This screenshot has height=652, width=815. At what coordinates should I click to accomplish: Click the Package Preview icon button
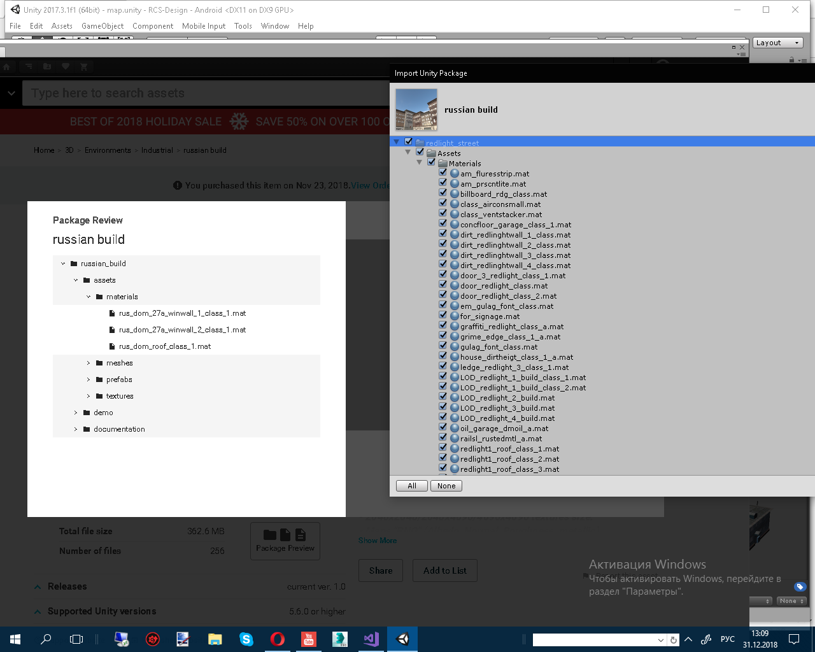click(285, 541)
